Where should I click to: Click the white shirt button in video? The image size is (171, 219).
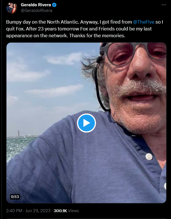pos(149,156)
